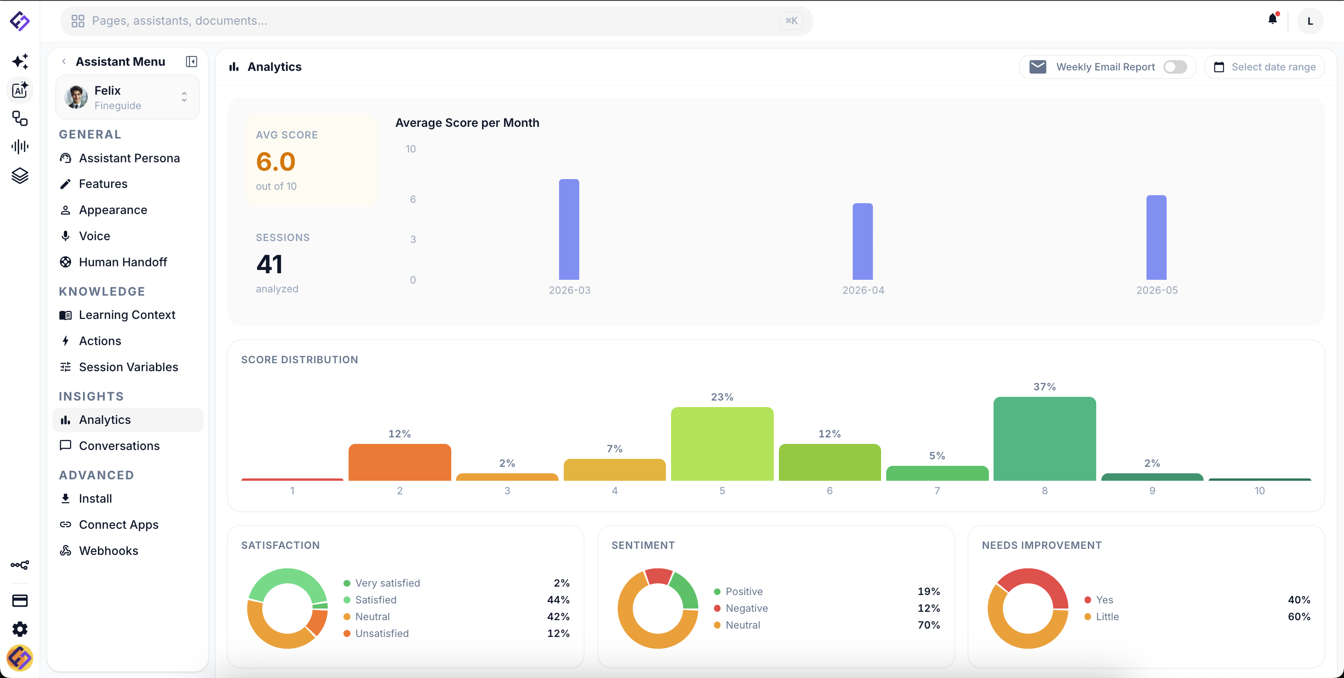Click the Little legend entry in Needs Improvement
This screenshot has width=1344, height=678.
pos(1197,616)
